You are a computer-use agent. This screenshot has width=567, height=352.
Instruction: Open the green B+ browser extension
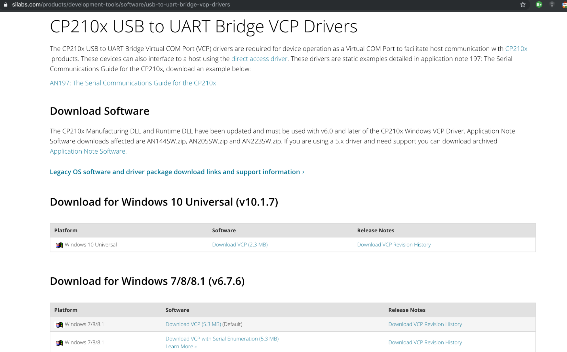click(539, 5)
